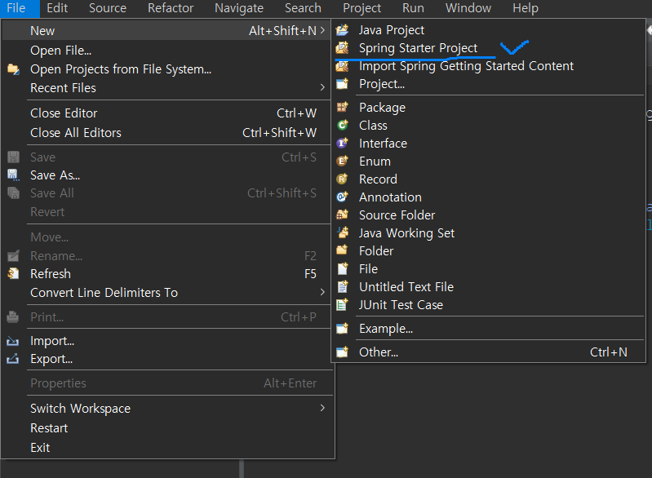Open the Help menu
Viewport: 652px width, 478px height.
click(x=526, y=8)
